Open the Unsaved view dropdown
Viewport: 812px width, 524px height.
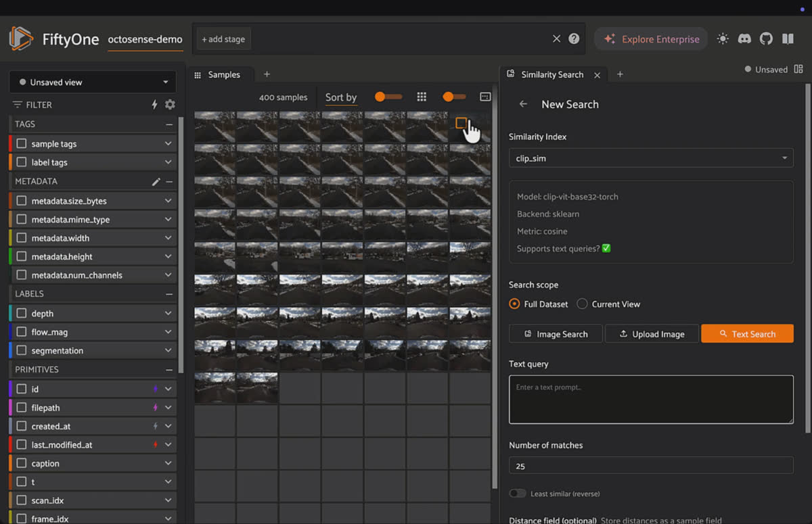(93, 82)
